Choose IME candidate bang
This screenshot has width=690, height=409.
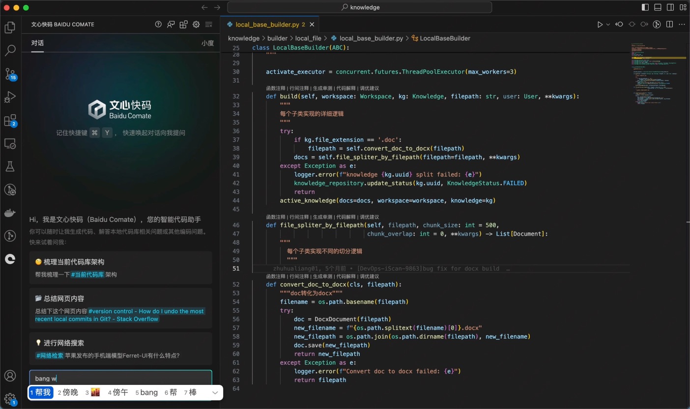pyautogui.click(x=146, y=392)
